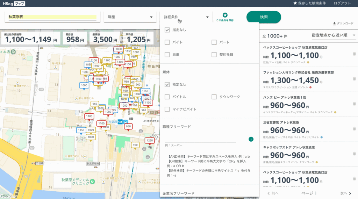Delete the キャラポップストア listing with trash icon
358x199 pixels.
point(355,154)
